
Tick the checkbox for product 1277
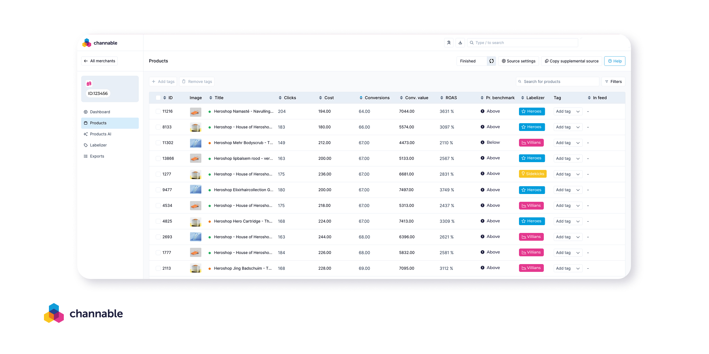tap(158, 174)
